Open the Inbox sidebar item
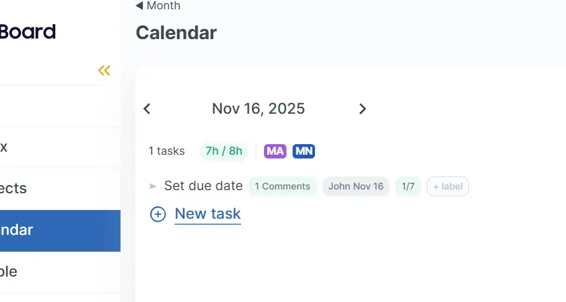The image size is (566, 302). click(x=5, y=147)
